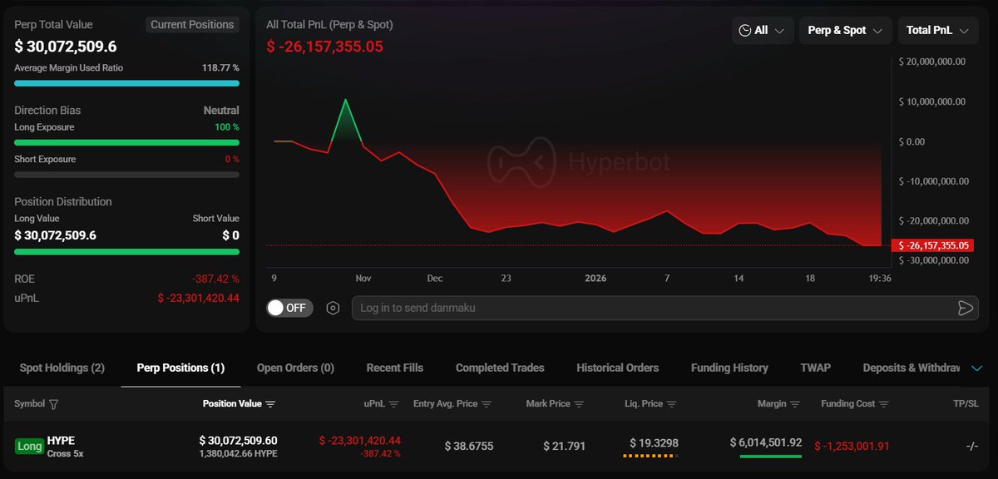Click the ROE -387.42 % value in summary
Viewport: 998px width, 479px height.
point(215,279)
